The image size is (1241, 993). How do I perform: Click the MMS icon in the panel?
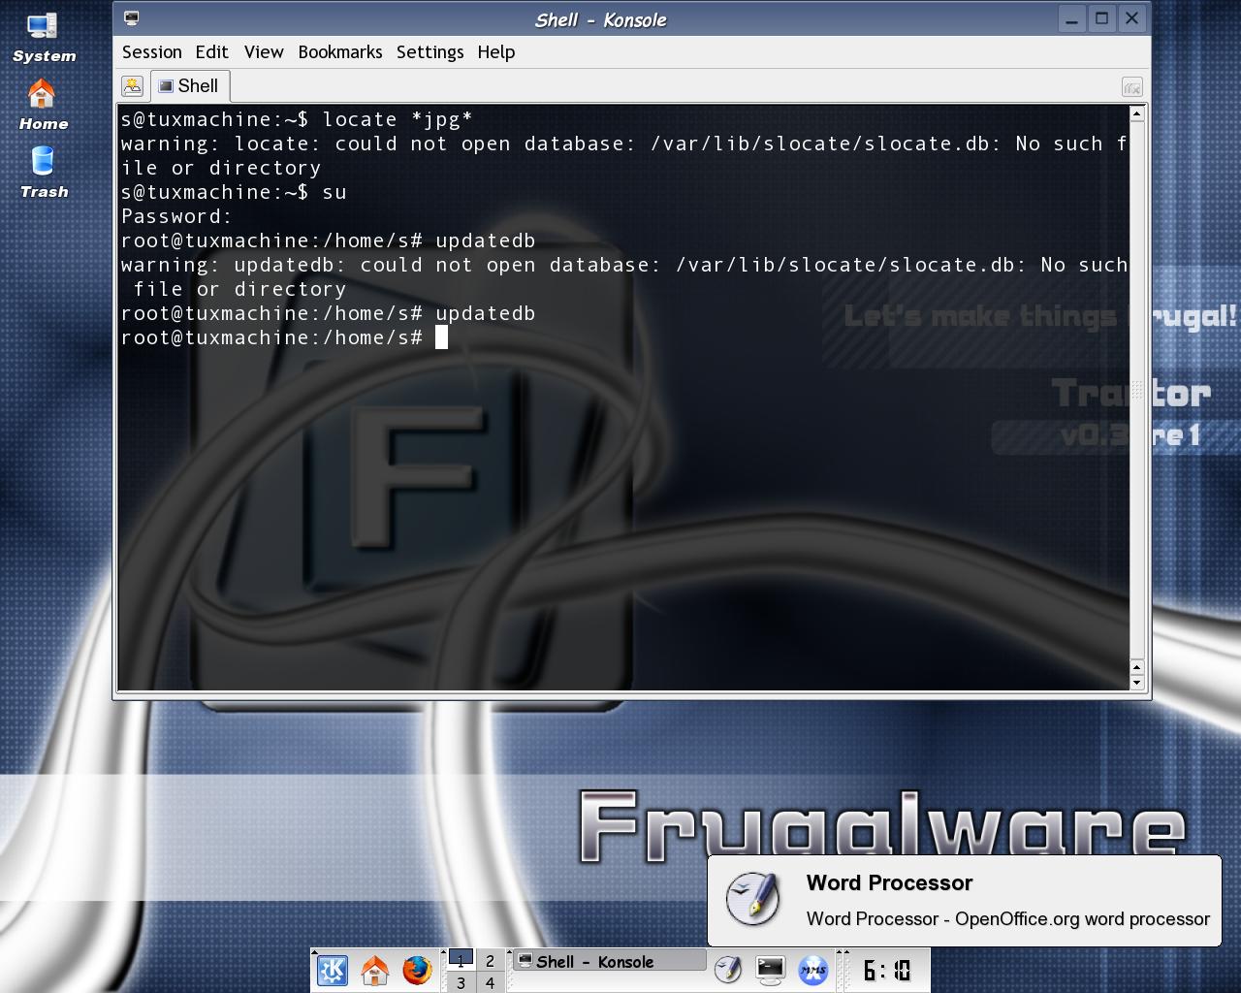coord(813,970)
